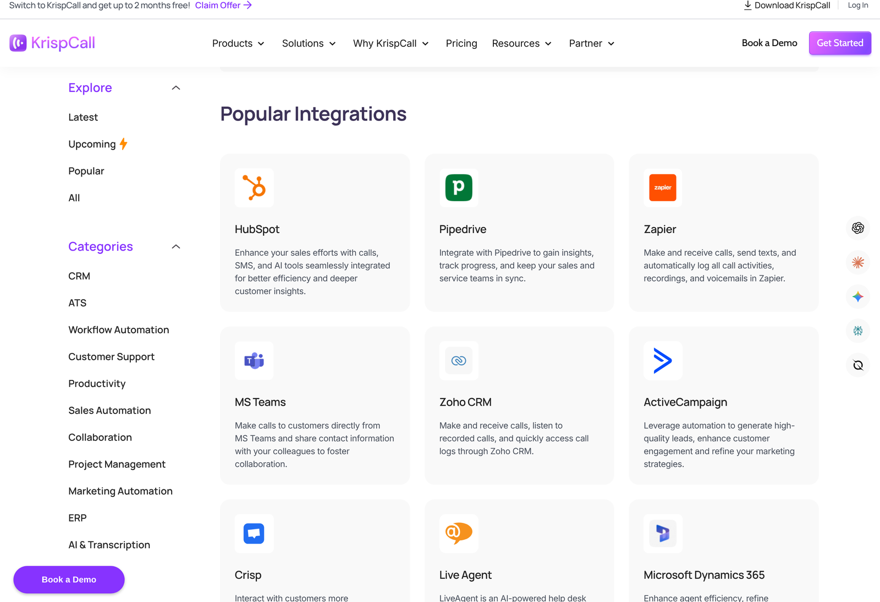Open the Live Agent integration icon

pos(459,533)
